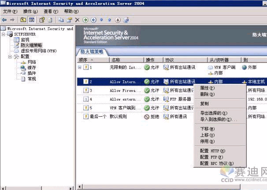Select 网络 under 配置
This screenshot has width=267, height=190.
(32, 62)
